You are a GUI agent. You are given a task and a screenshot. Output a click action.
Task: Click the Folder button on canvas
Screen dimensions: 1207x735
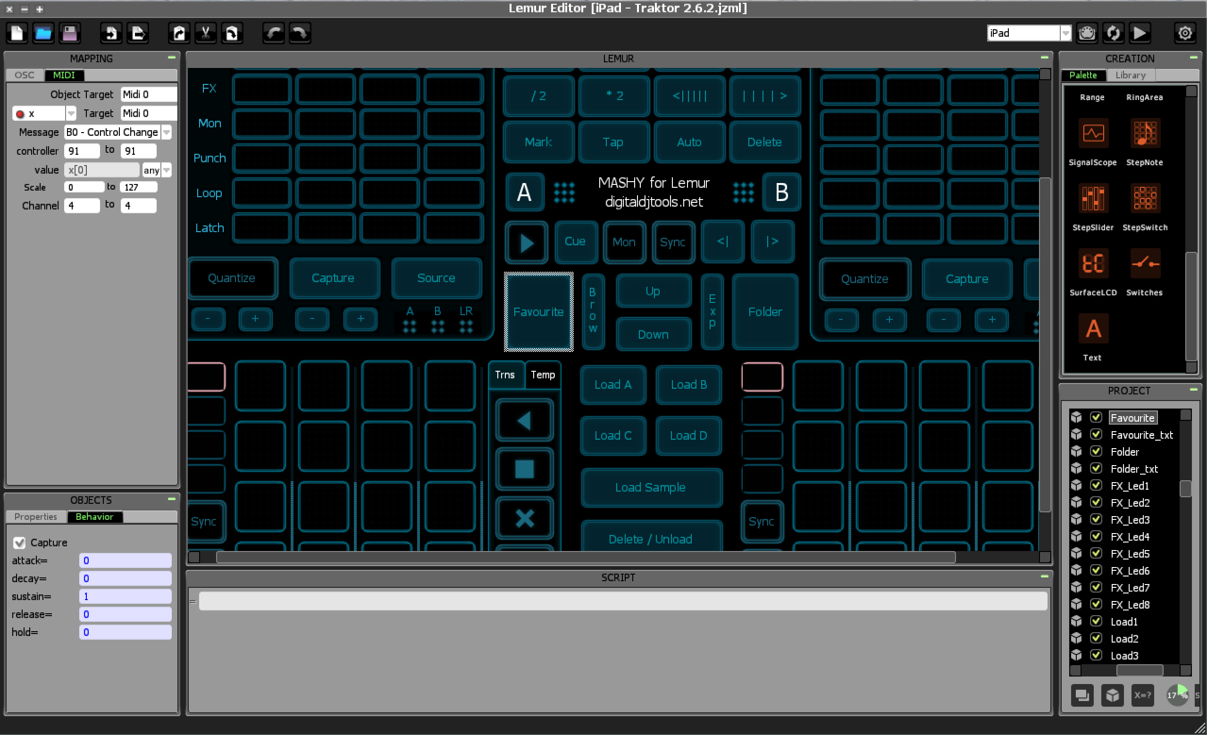pyautogui.click(x=765, y=311)
